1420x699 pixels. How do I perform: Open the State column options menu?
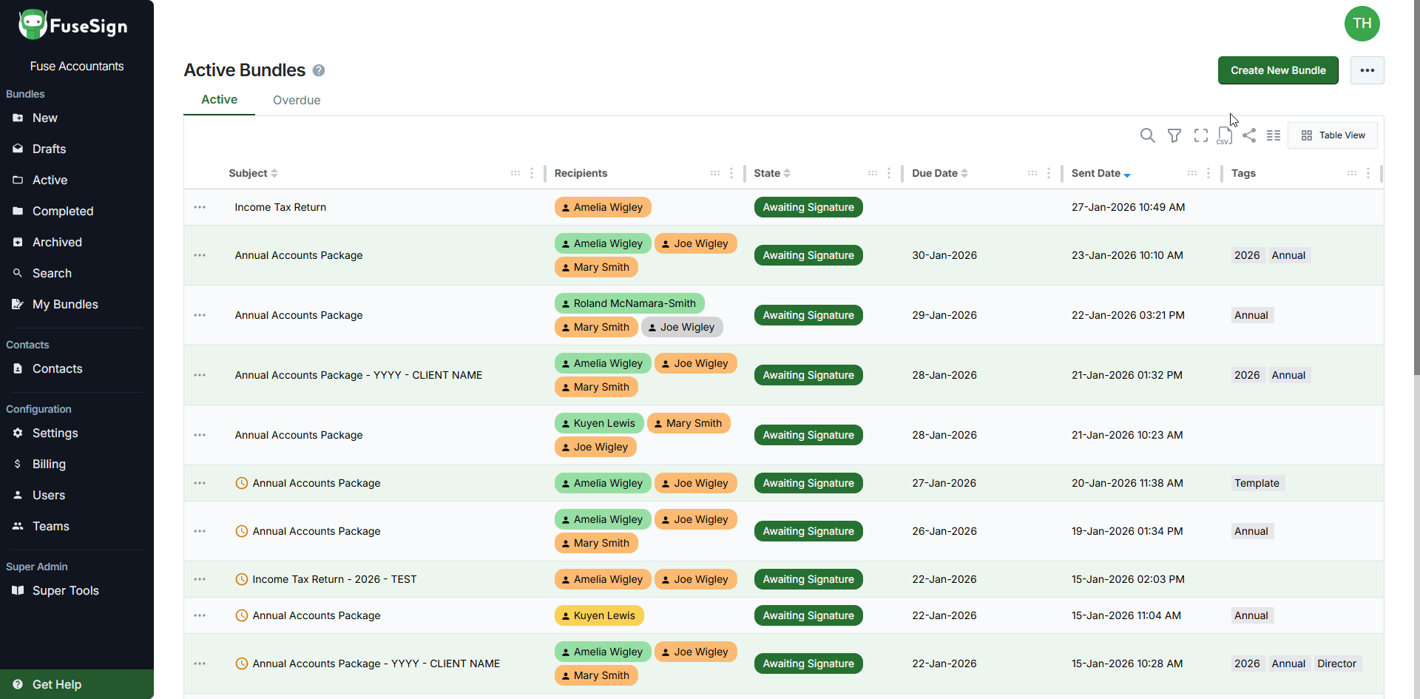point(889,173)
